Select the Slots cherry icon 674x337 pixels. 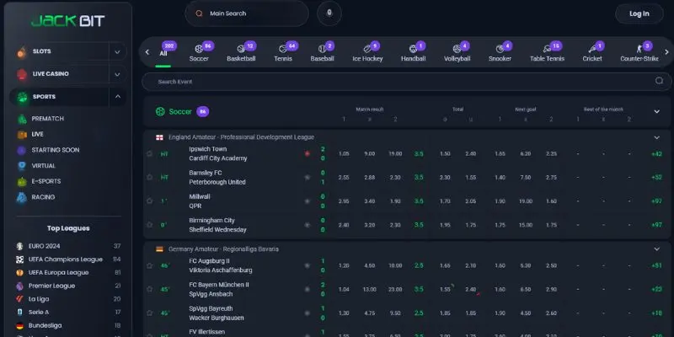point(22,51)
